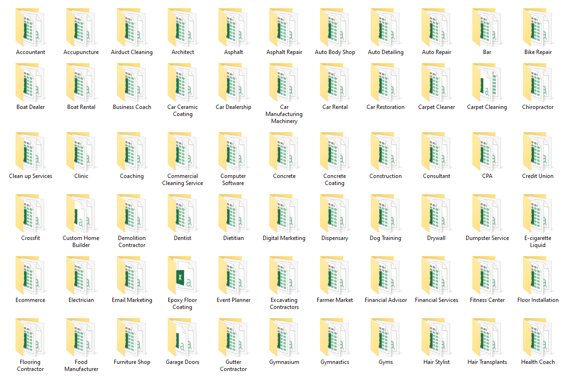Click the Epoxy Floor Coating folder
Viewport: 562px width, 378px height.
pos(182,275)
